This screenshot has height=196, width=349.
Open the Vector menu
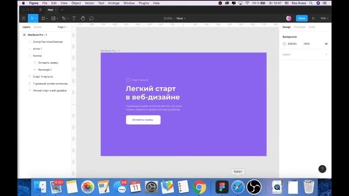[89, 3]
